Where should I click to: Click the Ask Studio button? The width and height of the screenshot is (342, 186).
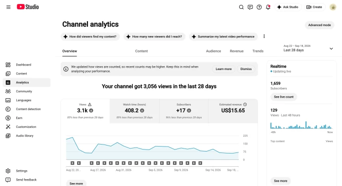coord(288,7)
